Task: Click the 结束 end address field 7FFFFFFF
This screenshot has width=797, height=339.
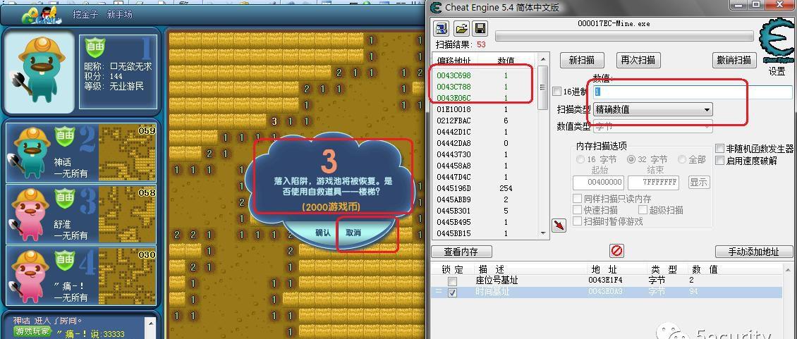Action: coord(654,183)
